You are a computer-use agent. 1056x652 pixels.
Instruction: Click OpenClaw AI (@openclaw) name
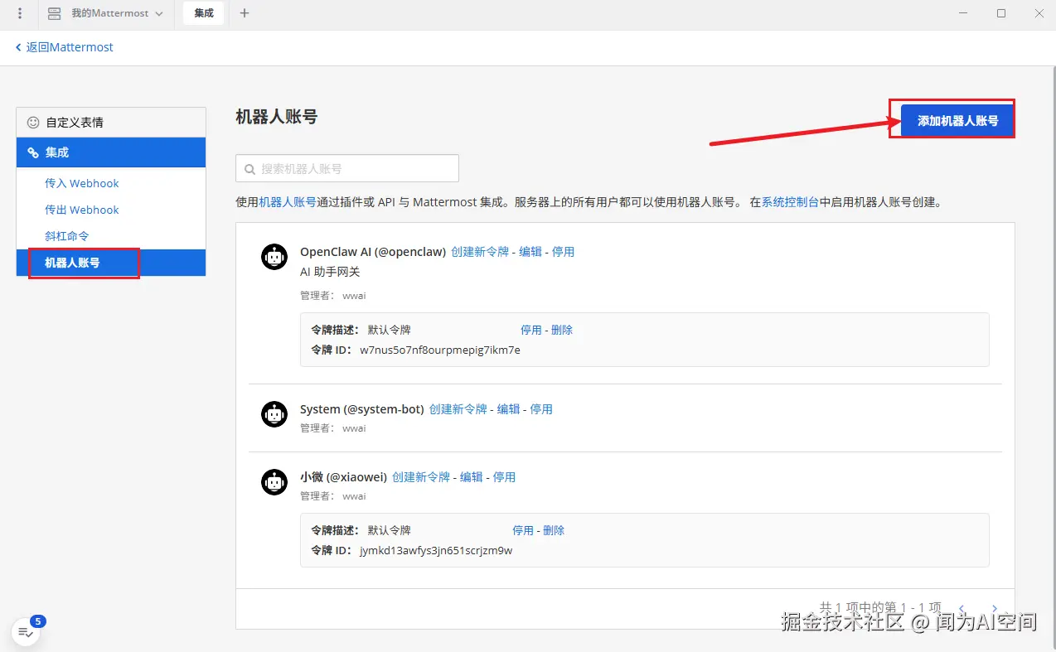(x=373, y=252)
